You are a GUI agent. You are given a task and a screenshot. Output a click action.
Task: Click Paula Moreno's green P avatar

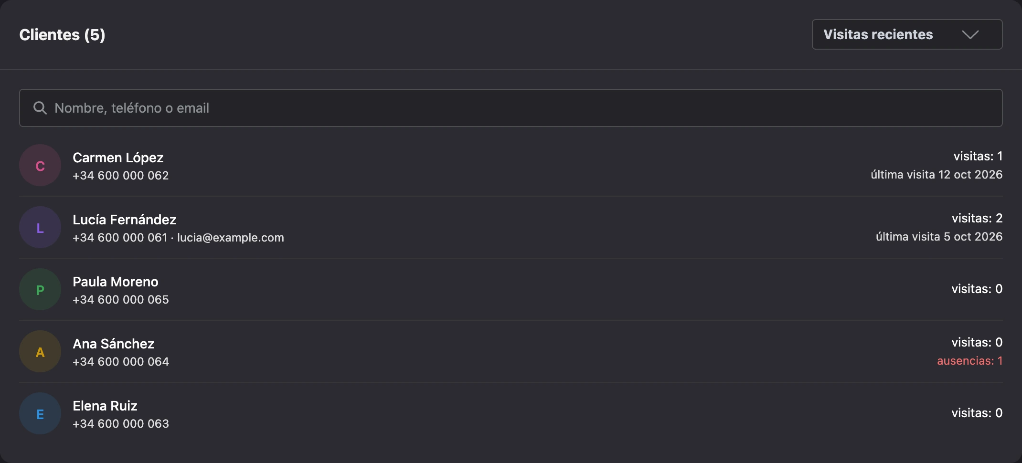pyautogui.click(x=40, y=289)
